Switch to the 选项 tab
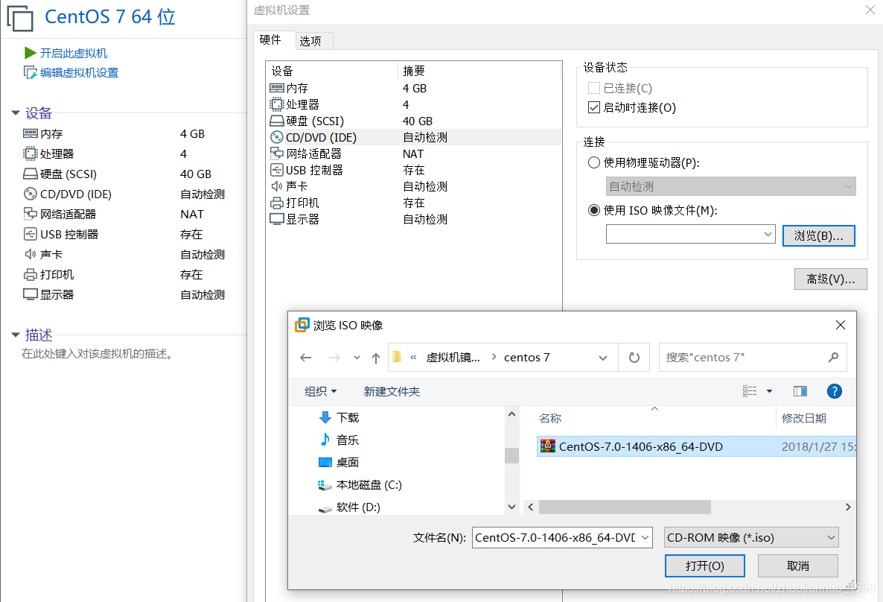883x602 pixels. point(313,41)
